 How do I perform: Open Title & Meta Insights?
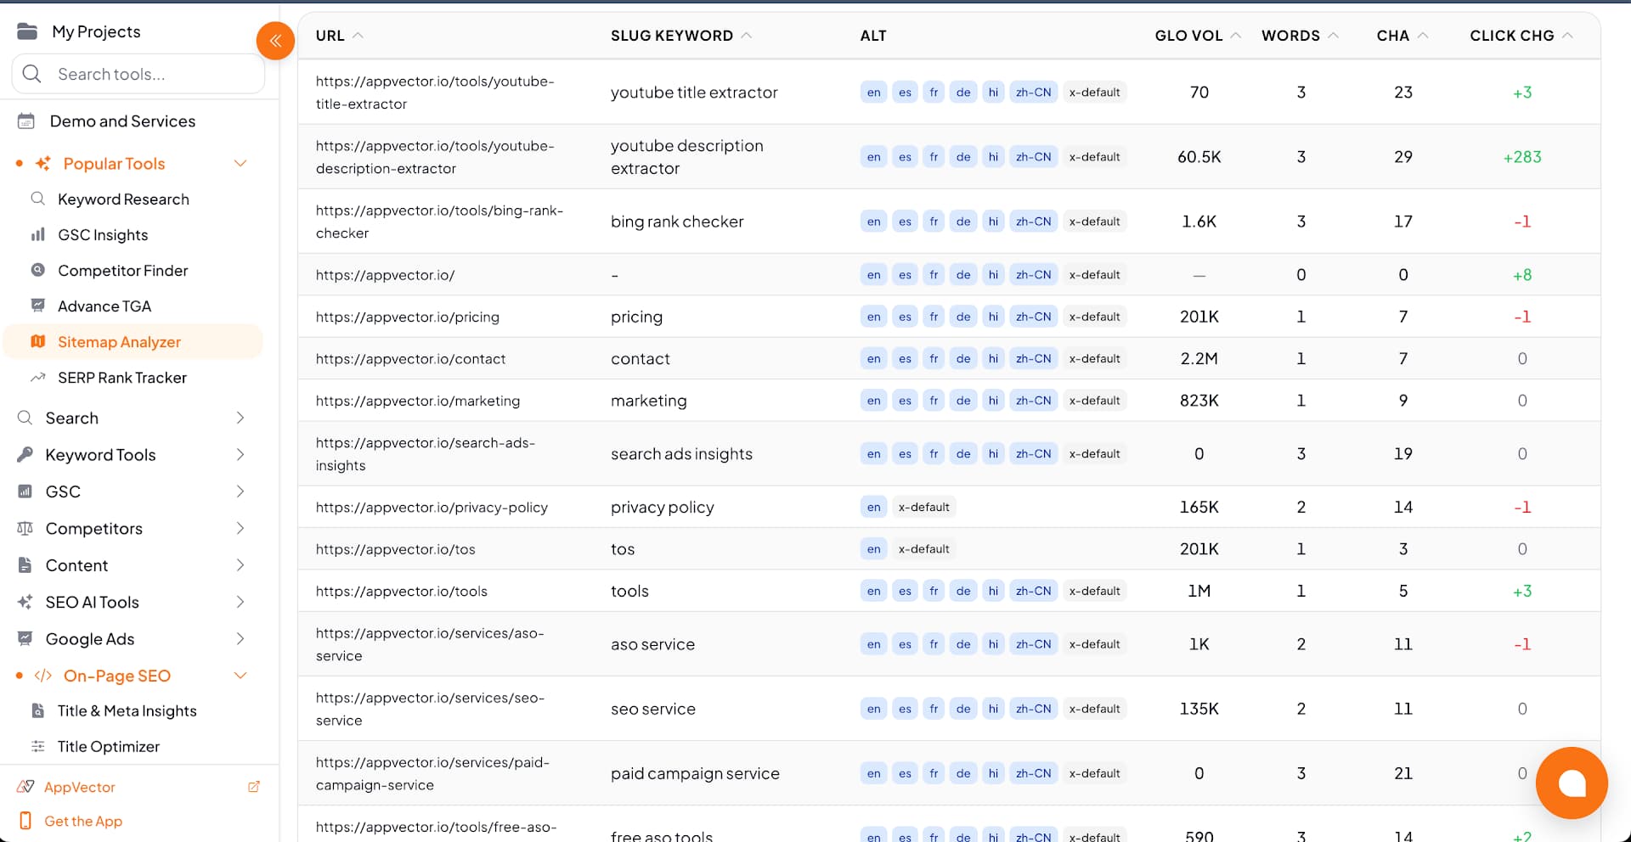tap(127, 711)
